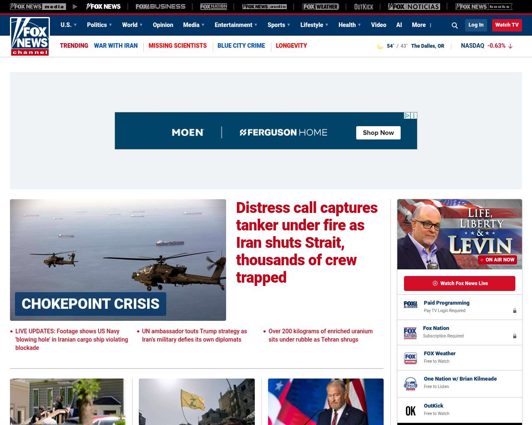This screenshot has width=532, height=425.
Task: Click the OutKick logo in top bar
Action: 364,7
